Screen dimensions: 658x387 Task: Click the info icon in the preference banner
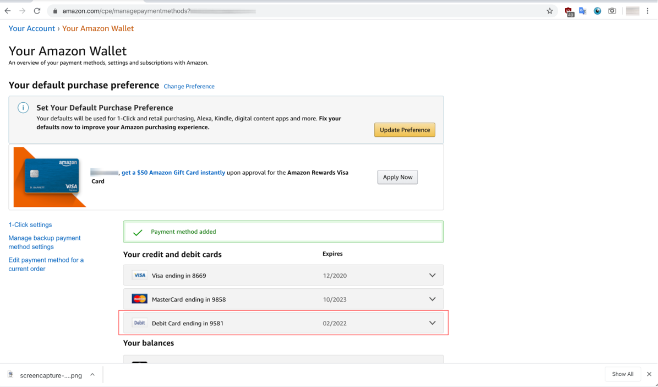tap(23, 108)
